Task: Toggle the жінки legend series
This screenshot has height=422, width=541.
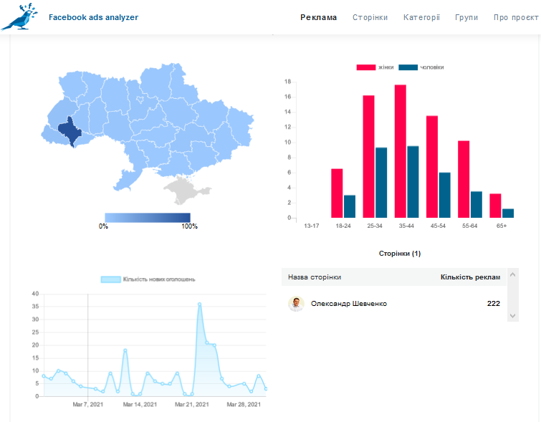Action: (370, 67)
